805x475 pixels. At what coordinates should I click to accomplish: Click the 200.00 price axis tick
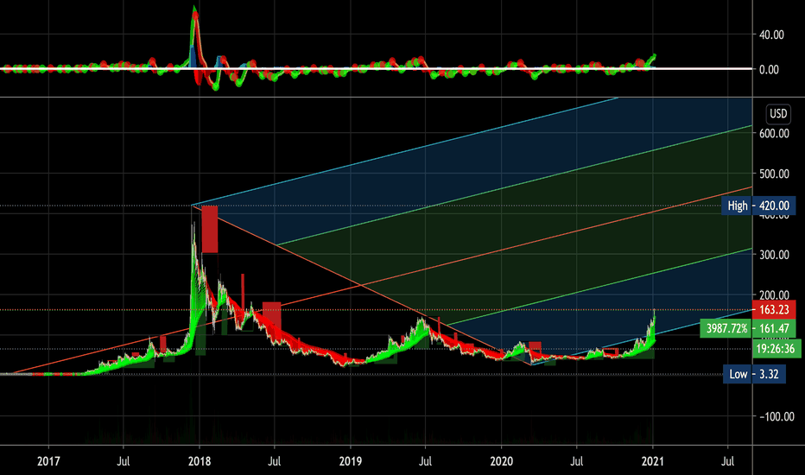click(774, 294)
